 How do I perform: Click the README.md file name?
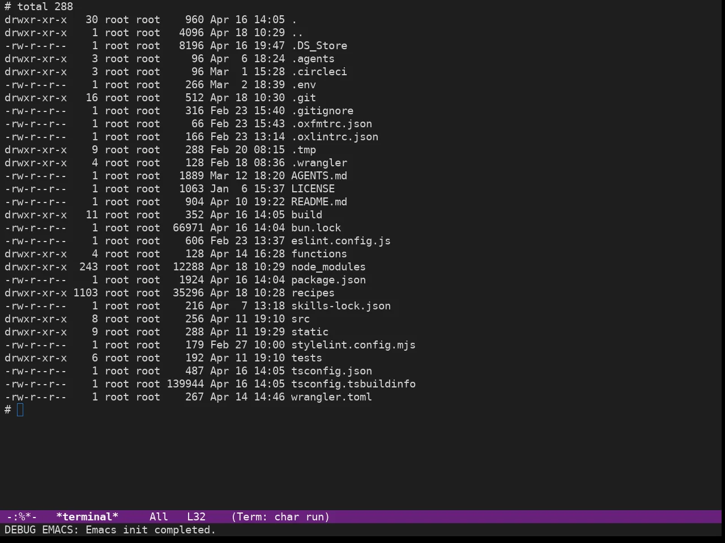pyautogui.click(x=319, y=202)
